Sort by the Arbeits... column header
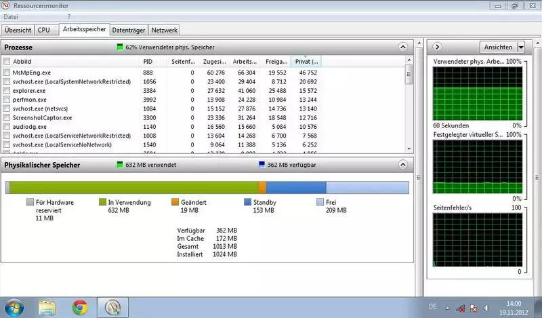This screenshot has height=318, width=542. pos(245,62)
